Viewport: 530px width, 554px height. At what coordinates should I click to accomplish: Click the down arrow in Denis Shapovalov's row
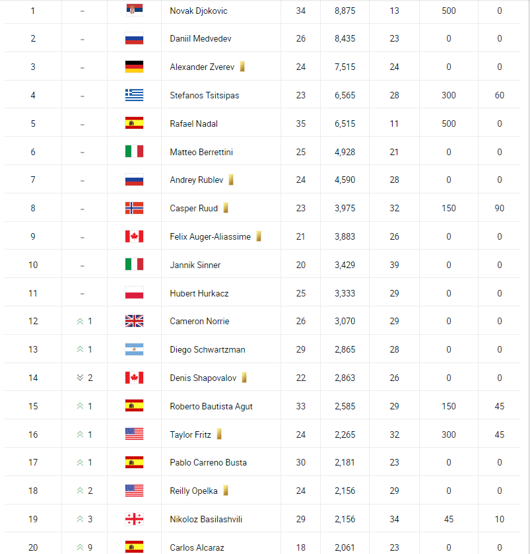80,378
